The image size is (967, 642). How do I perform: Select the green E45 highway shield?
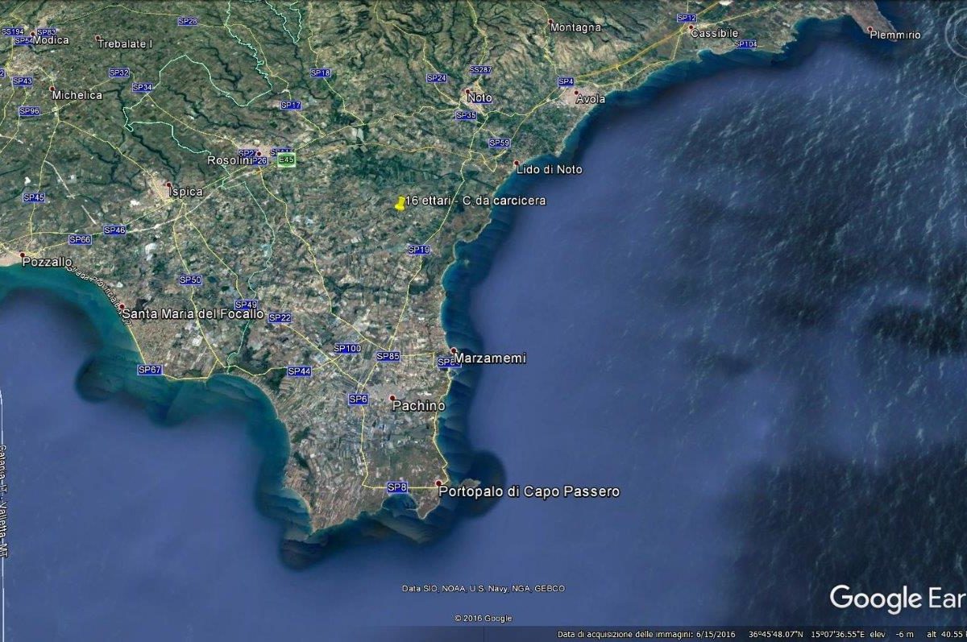point(286,160)
